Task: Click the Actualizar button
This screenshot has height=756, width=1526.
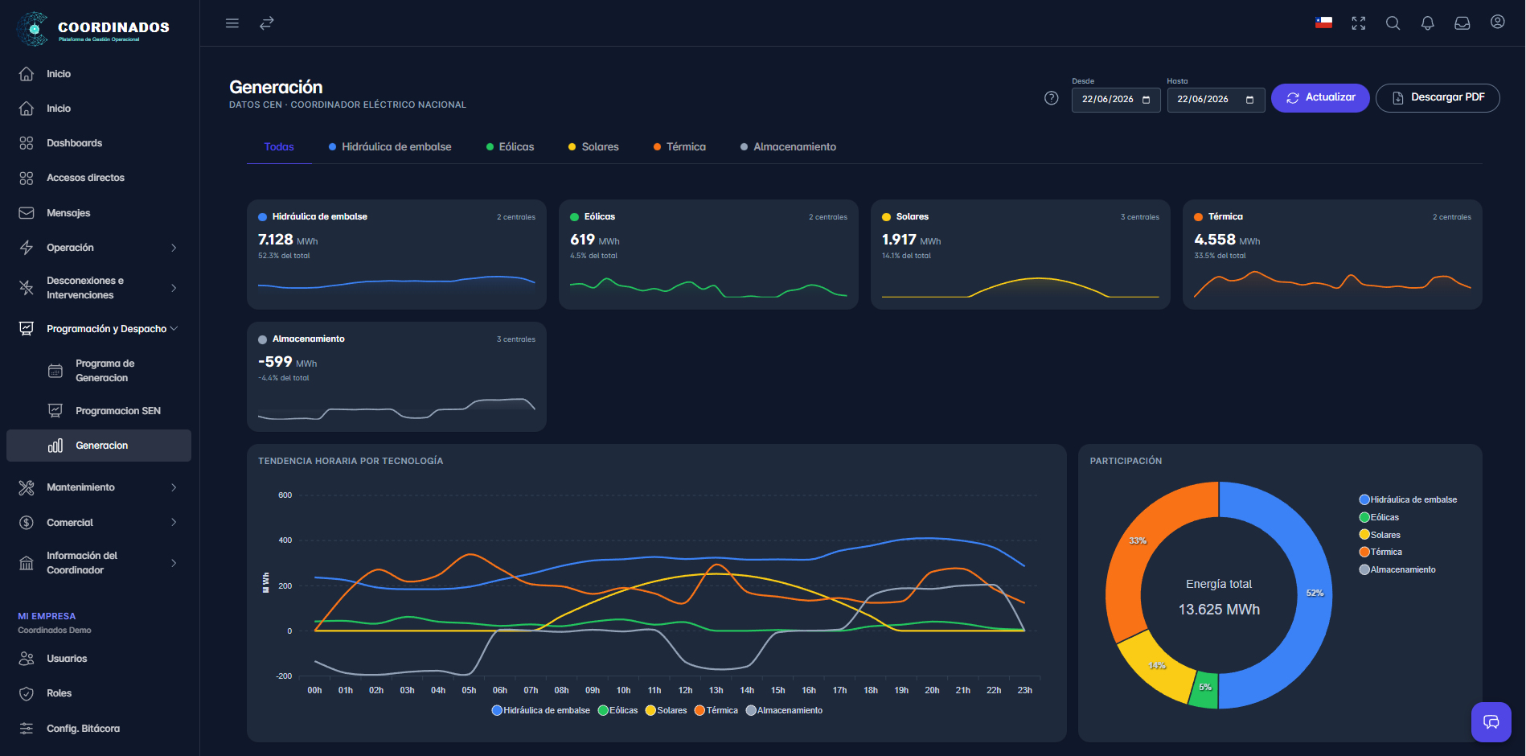Action: click(x=1320, y=98)
